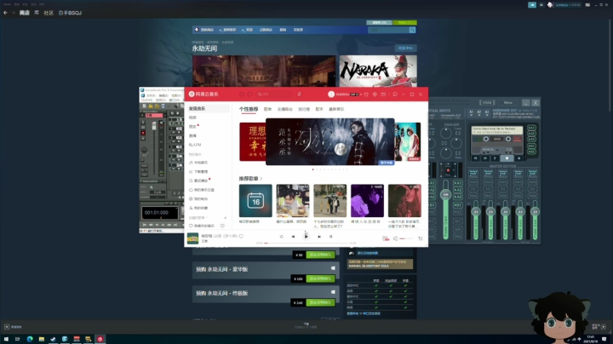Rewind the Voicemeeter cassette
This screenshot has height=344, width=613.
point(475,158)
